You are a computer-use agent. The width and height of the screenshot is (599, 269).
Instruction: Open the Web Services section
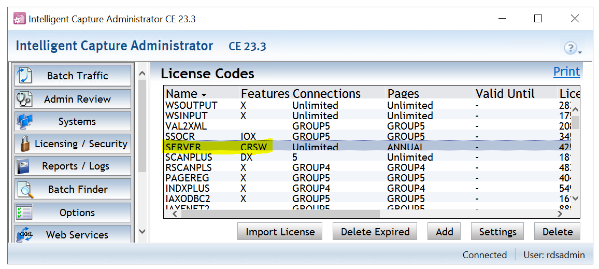(x=73, y=235)
